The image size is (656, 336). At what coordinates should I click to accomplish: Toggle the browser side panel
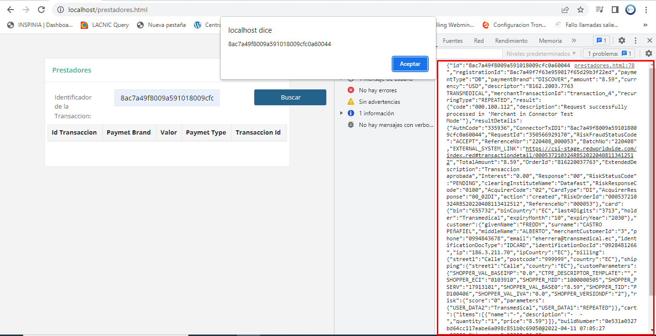coord(615,10)
